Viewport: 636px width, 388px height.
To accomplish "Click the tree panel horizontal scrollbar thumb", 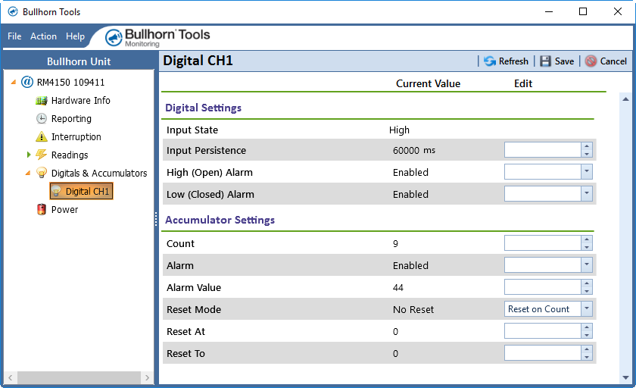I will pyautogui.click(x=79, y=377).
